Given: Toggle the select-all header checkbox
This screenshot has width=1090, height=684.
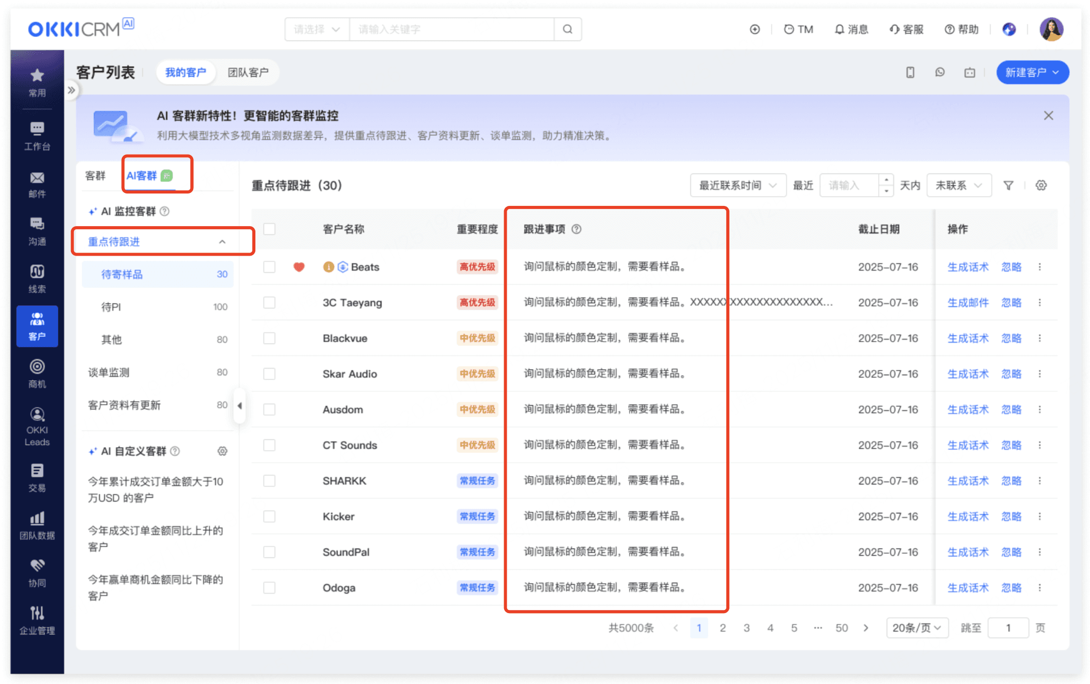Looking at the screenshot, I should [x=269, y=229].
